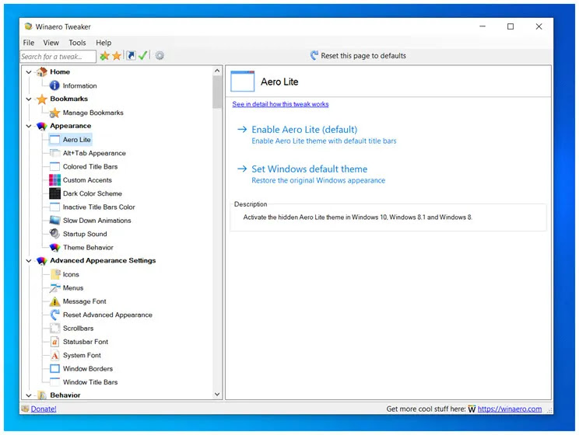This screenshot has width=579, height=435.
Task: Click the green checkmark toolbar icon
Action: point(143,56)
